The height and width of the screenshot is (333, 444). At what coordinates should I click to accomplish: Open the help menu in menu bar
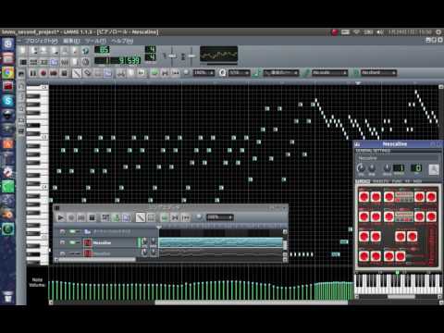(122, 41)
